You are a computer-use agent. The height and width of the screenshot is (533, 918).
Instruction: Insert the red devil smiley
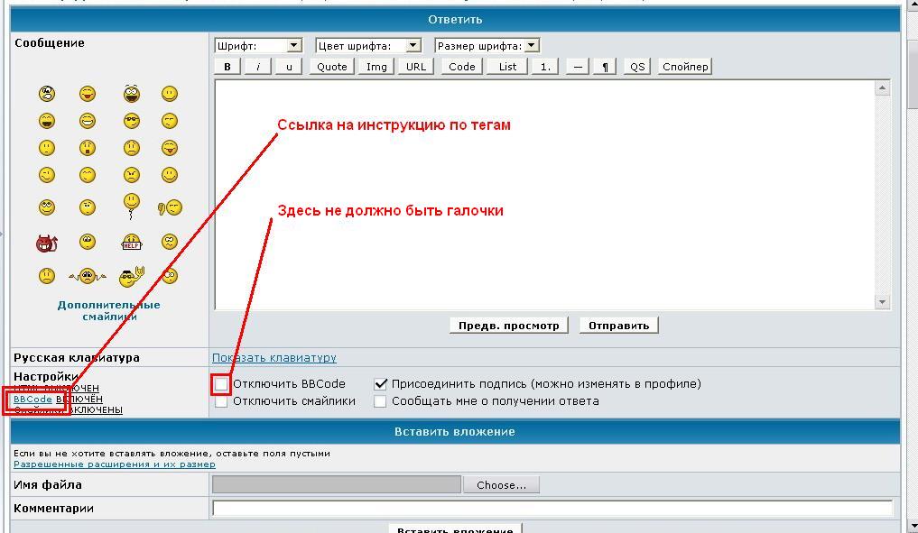pos(46,243)
